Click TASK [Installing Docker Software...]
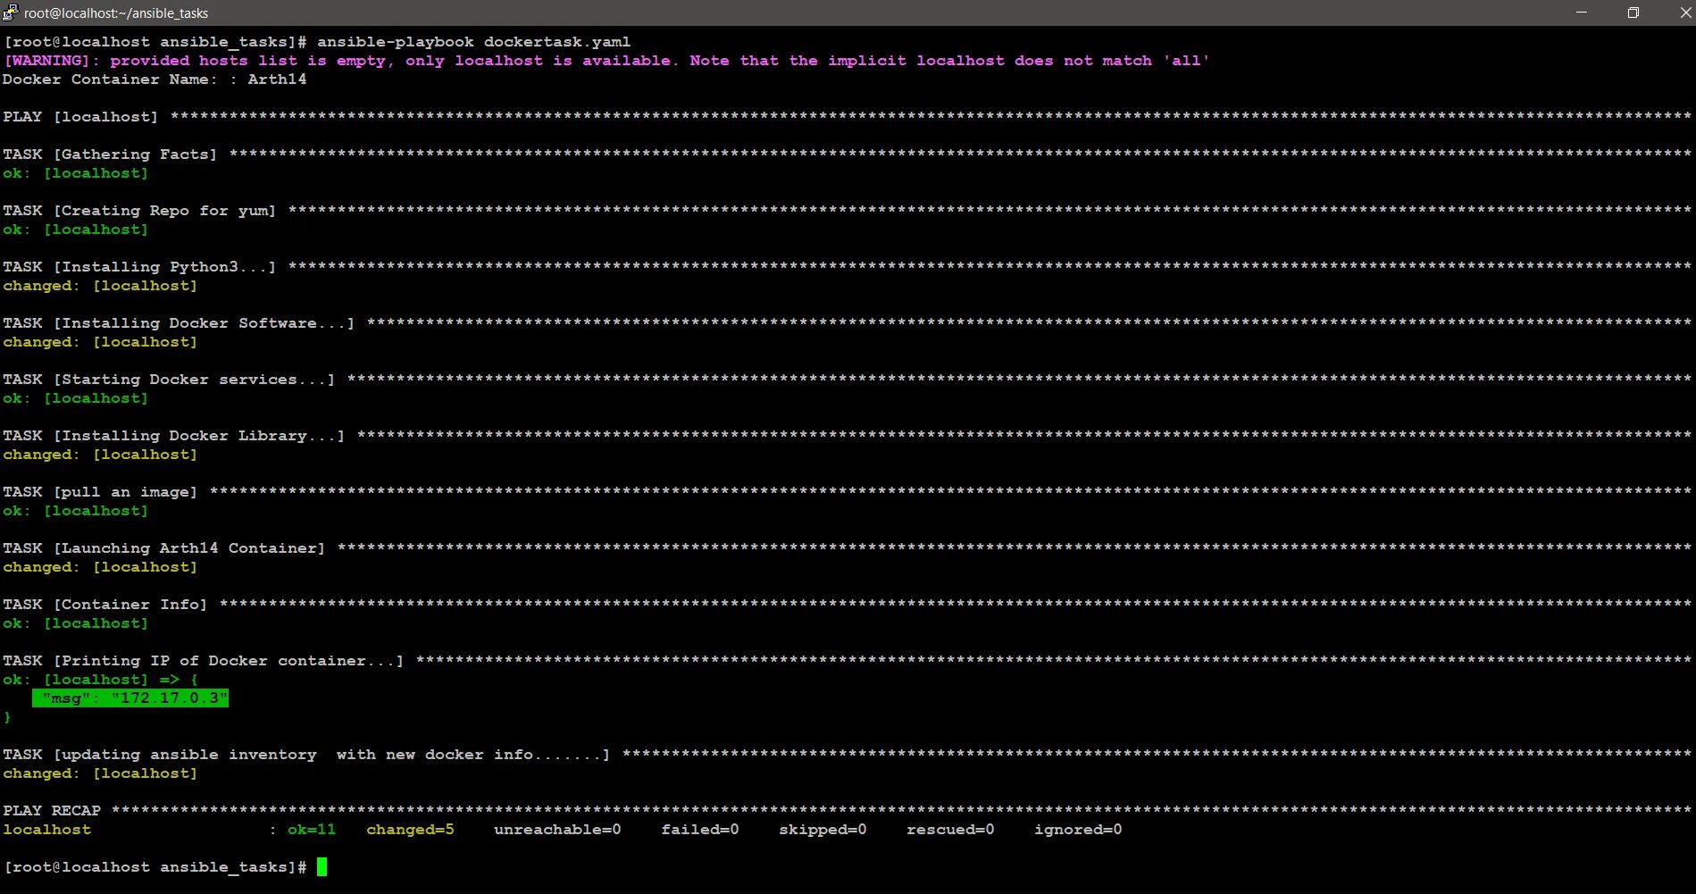1696x894 pixels. point(179,323)
